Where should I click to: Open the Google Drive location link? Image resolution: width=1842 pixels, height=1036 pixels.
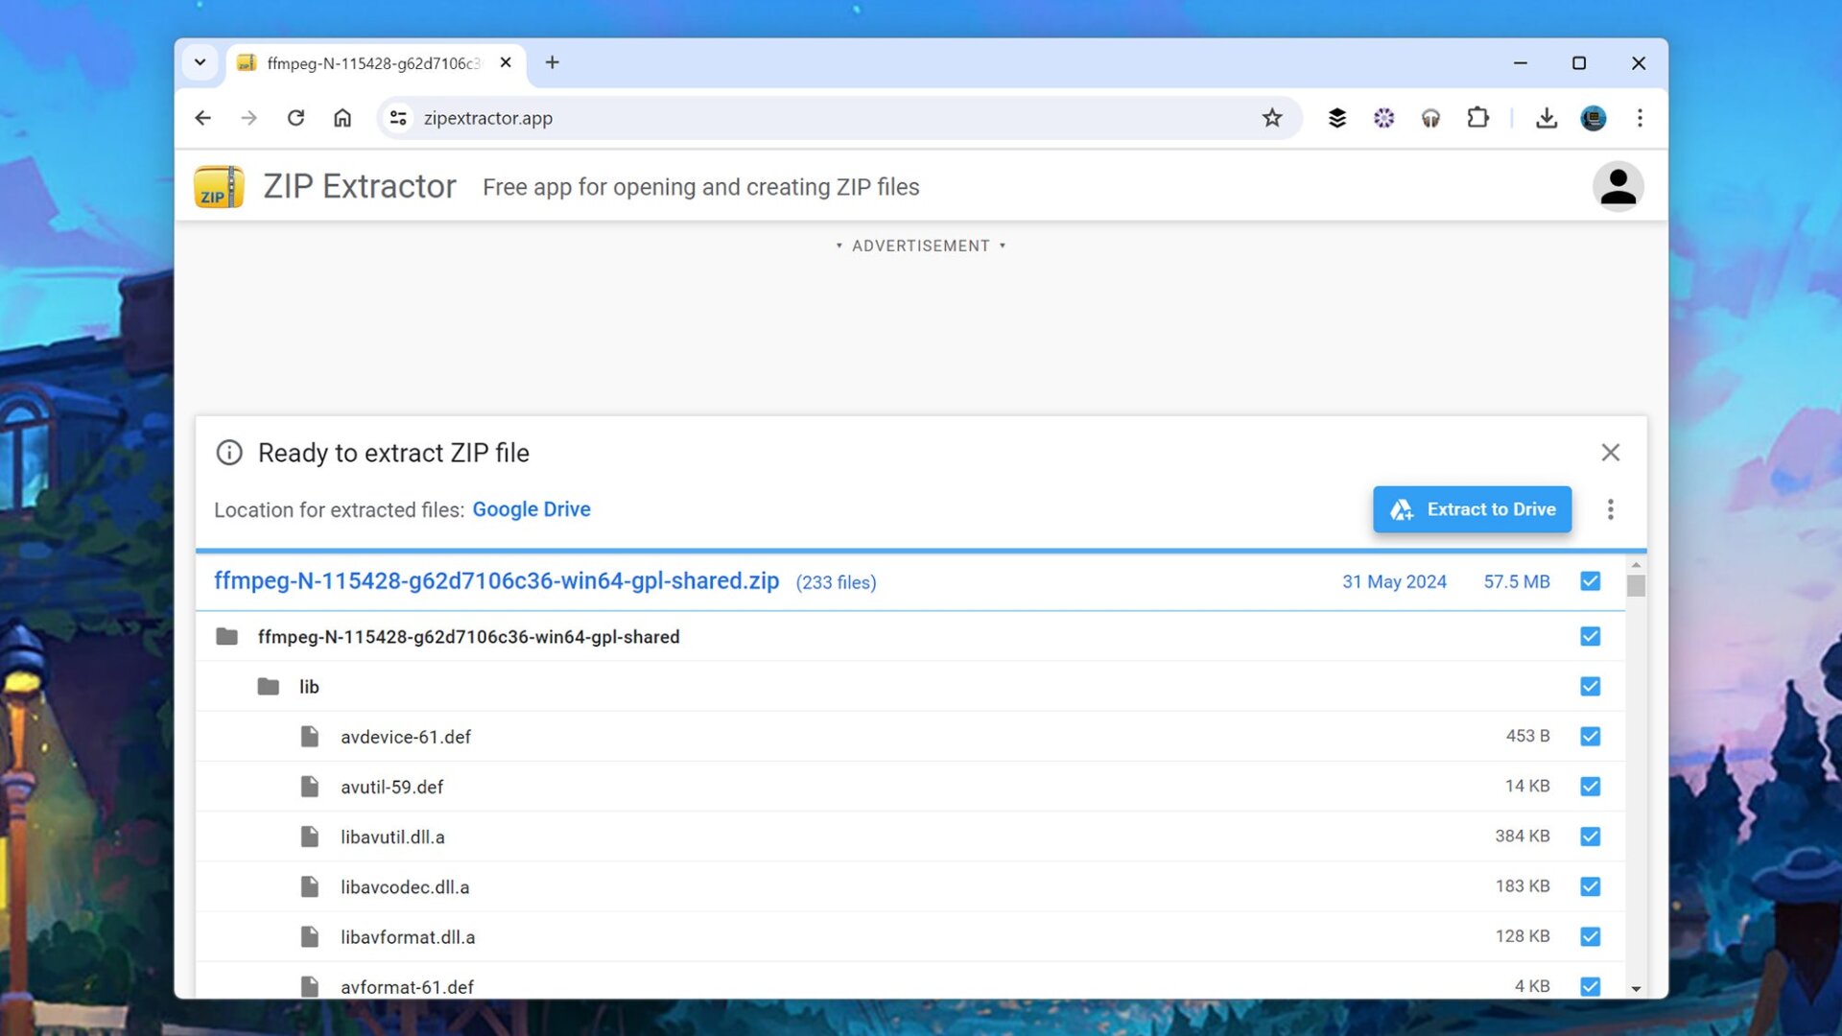531,508
